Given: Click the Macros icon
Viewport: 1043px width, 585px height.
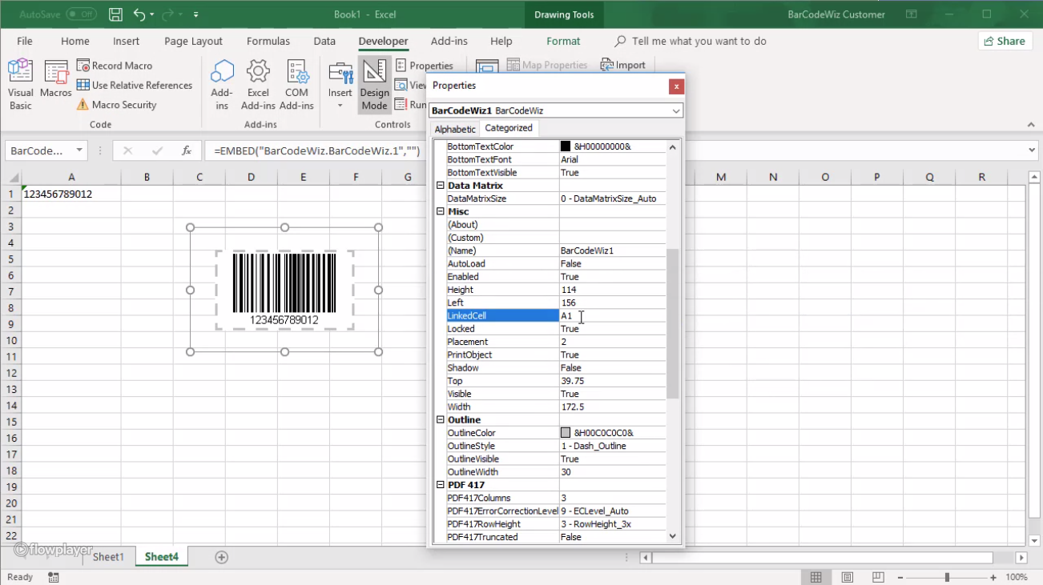Looking at the screenshot, I should click(56, 84).
